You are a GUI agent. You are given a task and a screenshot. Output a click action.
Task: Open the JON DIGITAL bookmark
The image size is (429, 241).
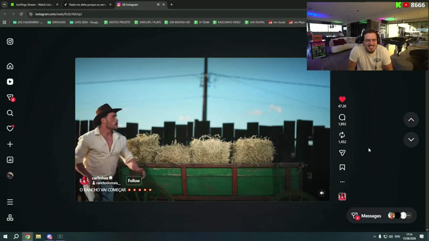255,22
